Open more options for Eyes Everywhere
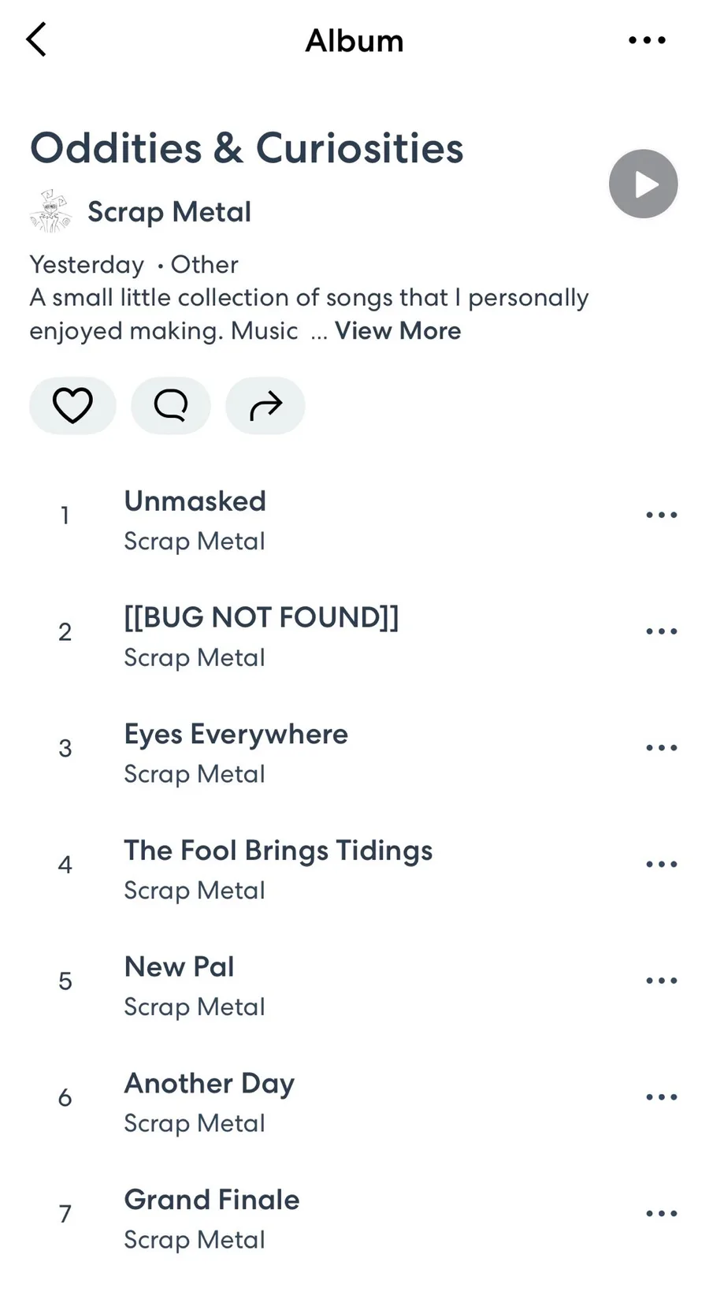This screenshot has height=1299, width=709. (x=661, y=748)
